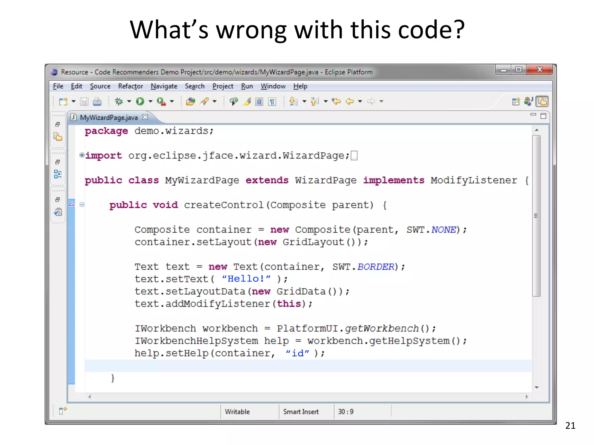Image resolution: width=594 pixels, height=445 pixels.
Task: Click the override indicator triangle marker
Action: tap(72, 205)
